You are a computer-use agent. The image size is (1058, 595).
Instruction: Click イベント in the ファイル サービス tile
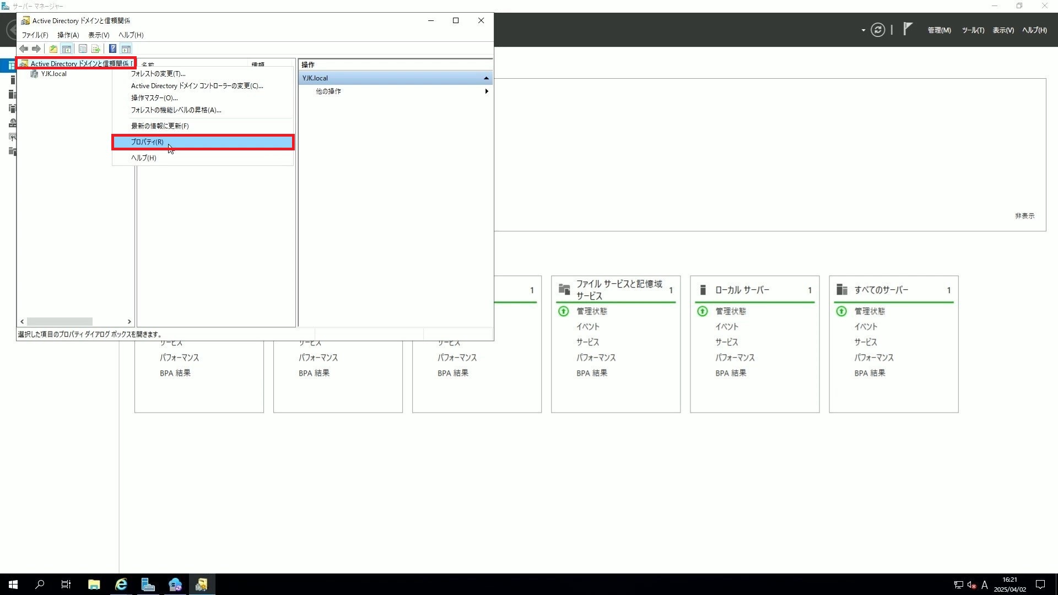pyautogui.click(x=587, y=327)
